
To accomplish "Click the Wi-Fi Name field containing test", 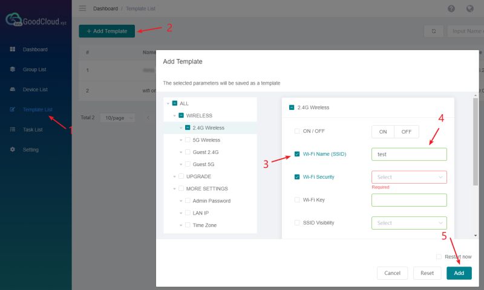I will pyautogui.click(x=409, y=154).
